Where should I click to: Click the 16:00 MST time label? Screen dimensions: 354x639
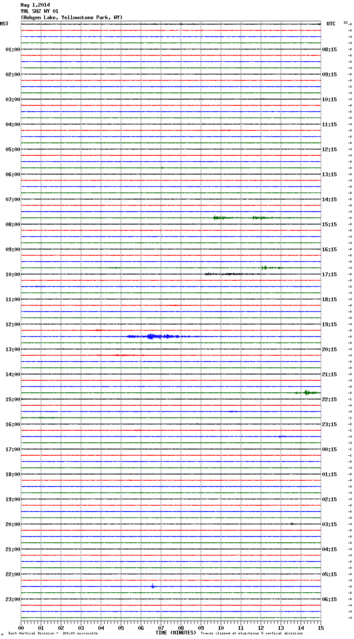coord(13,424)
